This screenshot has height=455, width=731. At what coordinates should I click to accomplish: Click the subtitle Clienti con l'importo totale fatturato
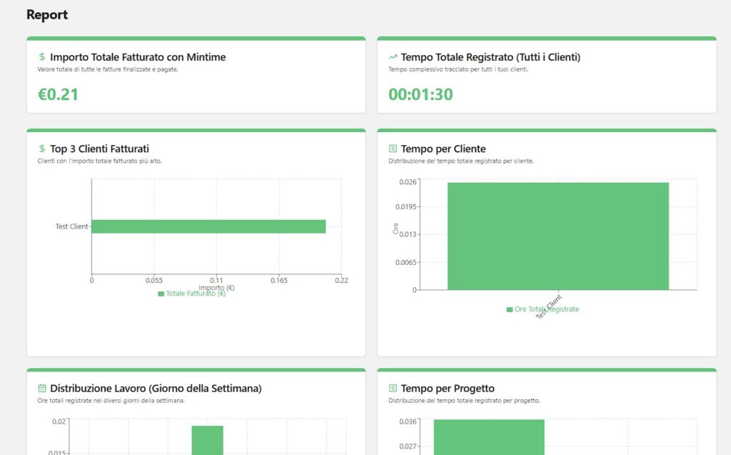pos(99,161)
